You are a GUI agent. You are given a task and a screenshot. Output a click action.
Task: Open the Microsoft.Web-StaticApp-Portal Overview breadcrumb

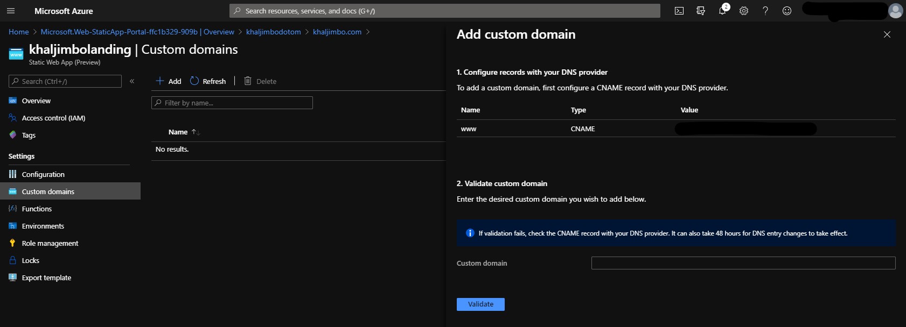pos(137,32)
